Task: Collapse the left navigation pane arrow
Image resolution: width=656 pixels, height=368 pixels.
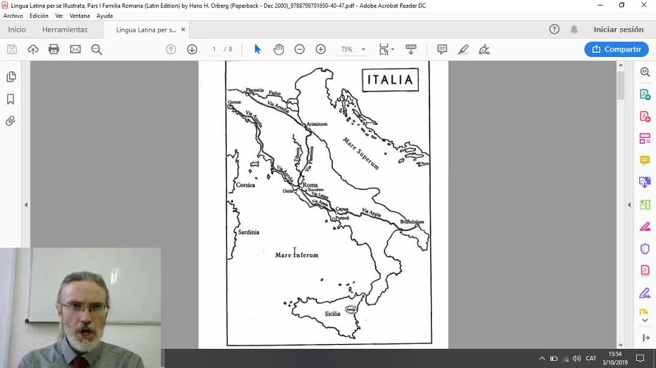Action: pyautogui.click(x=26, y=205)
